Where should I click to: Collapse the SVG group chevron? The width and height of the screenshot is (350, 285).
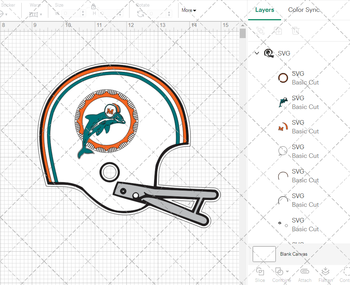pyautogui.click(x=257, y=53)
